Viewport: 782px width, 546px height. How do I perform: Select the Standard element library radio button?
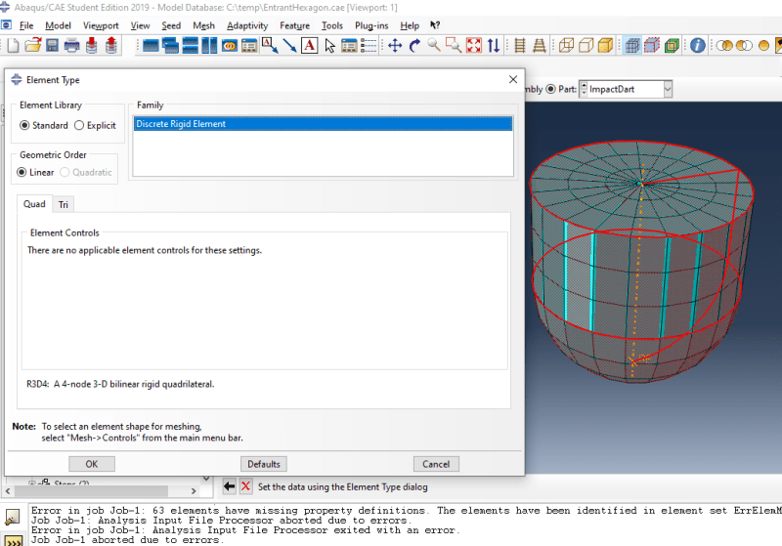point(24,126)
